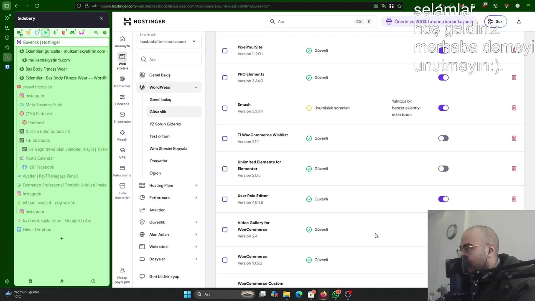
Task: Tick the WooCommerce plugin checkbox
Action: tap(225, 260)
